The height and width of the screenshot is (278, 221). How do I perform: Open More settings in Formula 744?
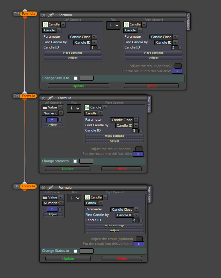115,136
